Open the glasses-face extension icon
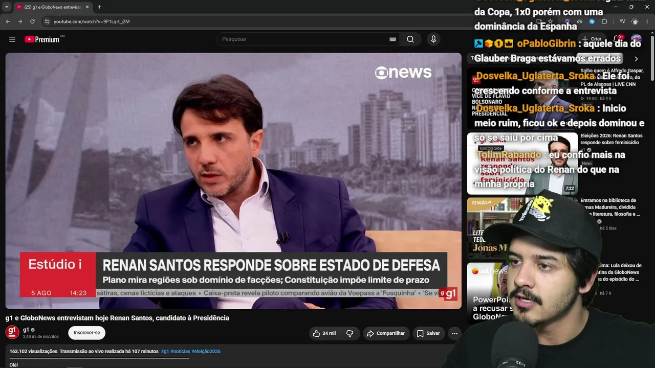The image size is (655, 368). click(x=580, y=21)
